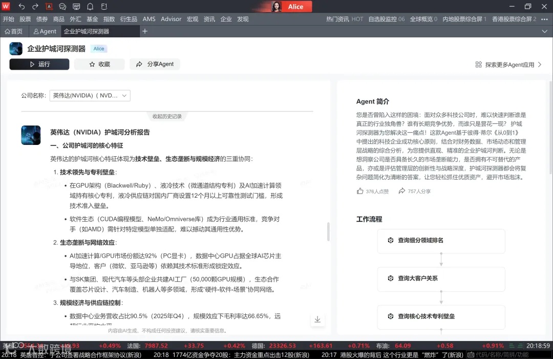Open the AMS menu

coord(149,19)
